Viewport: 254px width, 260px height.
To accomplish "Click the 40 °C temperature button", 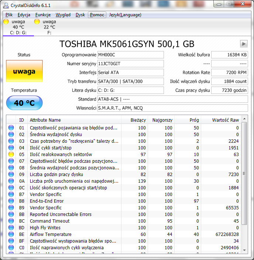I will coord(24,103).
